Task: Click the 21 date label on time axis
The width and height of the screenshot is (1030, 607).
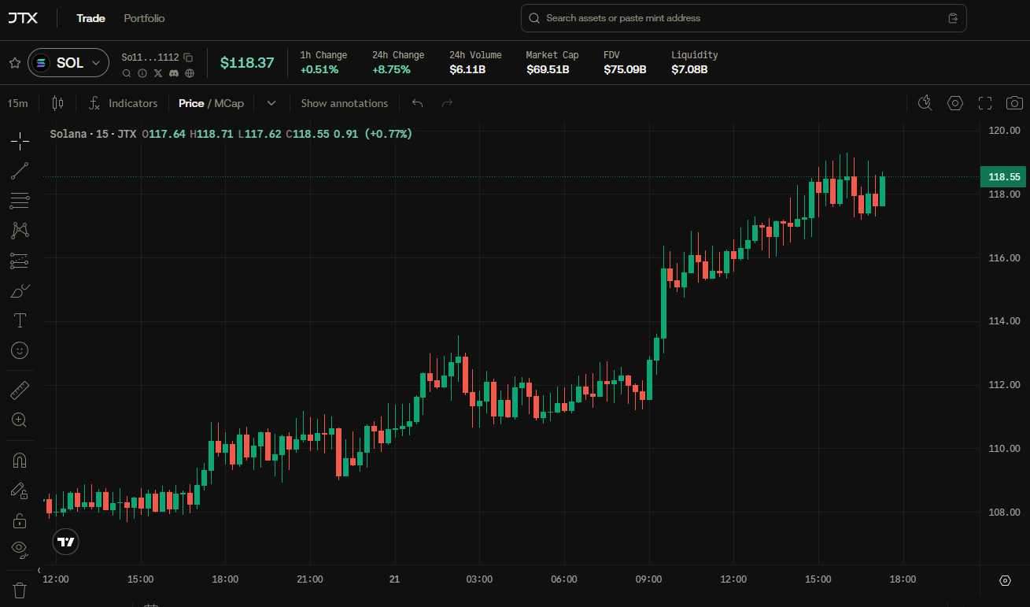Action: pyautogui.click(x=394, y=579)
